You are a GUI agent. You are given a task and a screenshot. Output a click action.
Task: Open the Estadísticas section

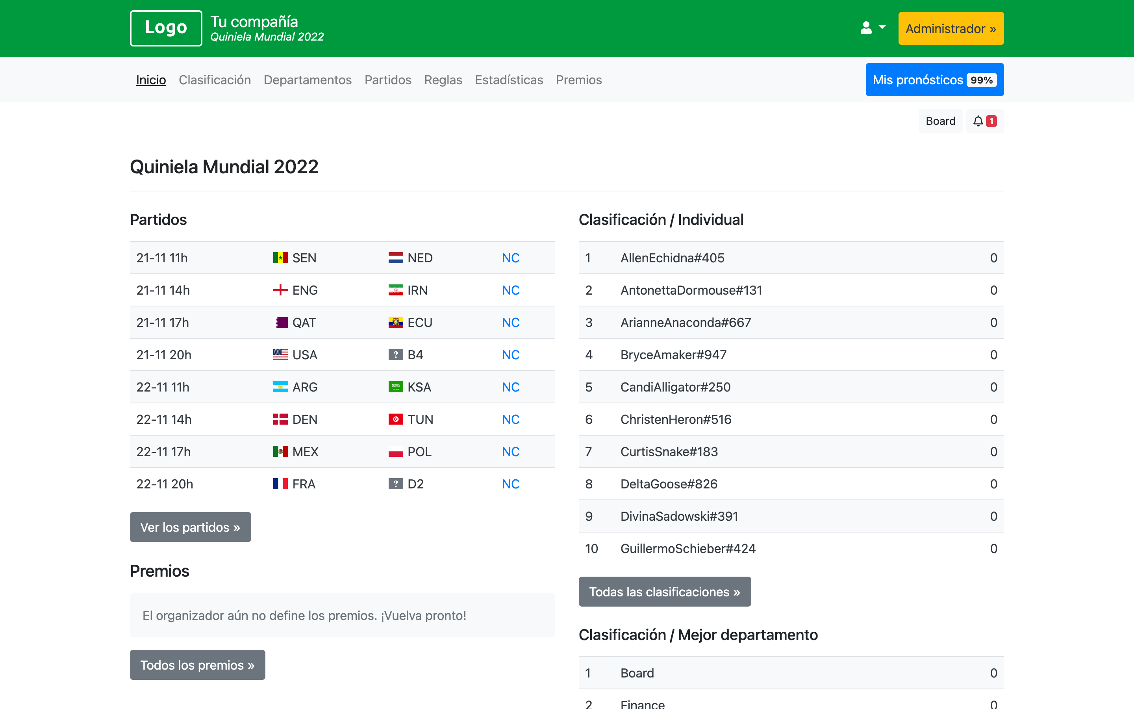[509, 80]
